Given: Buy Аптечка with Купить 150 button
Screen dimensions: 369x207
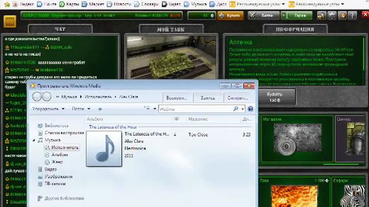Looking at the screenshot, I should [277, 97].
